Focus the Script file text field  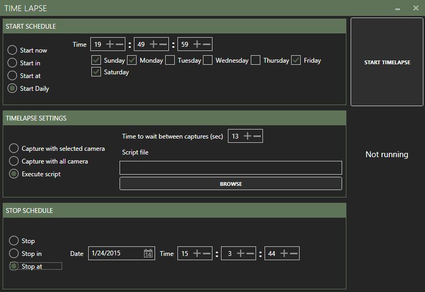tap(231, 168)
